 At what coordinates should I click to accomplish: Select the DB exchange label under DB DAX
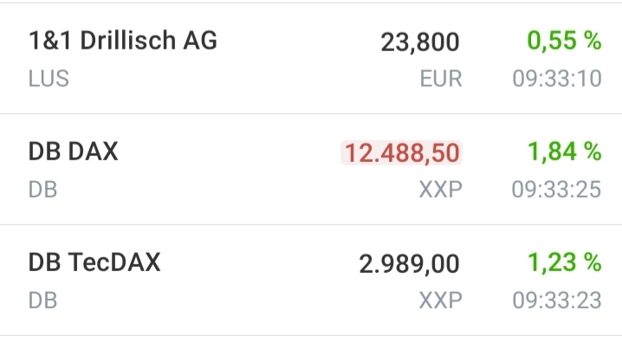pos(42,190)
